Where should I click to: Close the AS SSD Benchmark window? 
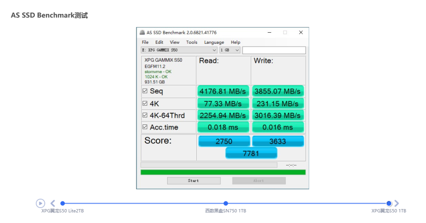click(301, 33)
